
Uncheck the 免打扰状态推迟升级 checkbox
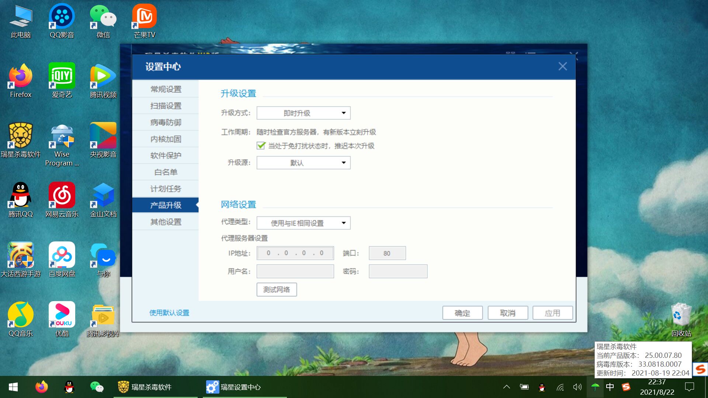coord(261,146)
